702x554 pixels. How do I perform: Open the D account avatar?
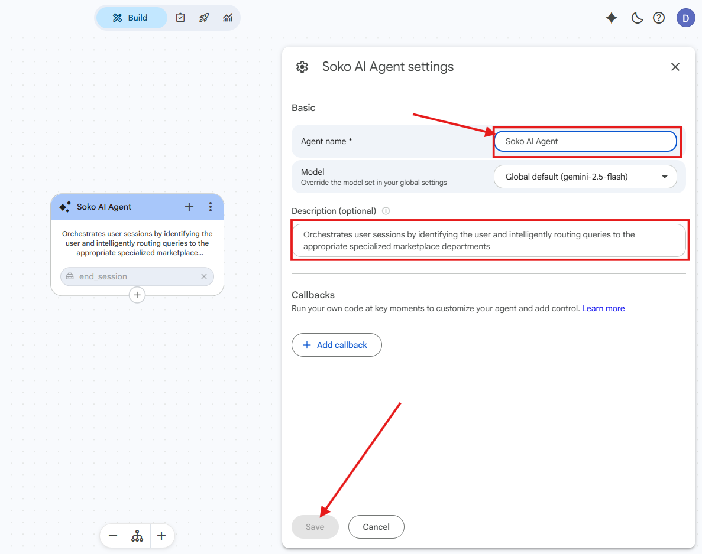coord(685,18)
